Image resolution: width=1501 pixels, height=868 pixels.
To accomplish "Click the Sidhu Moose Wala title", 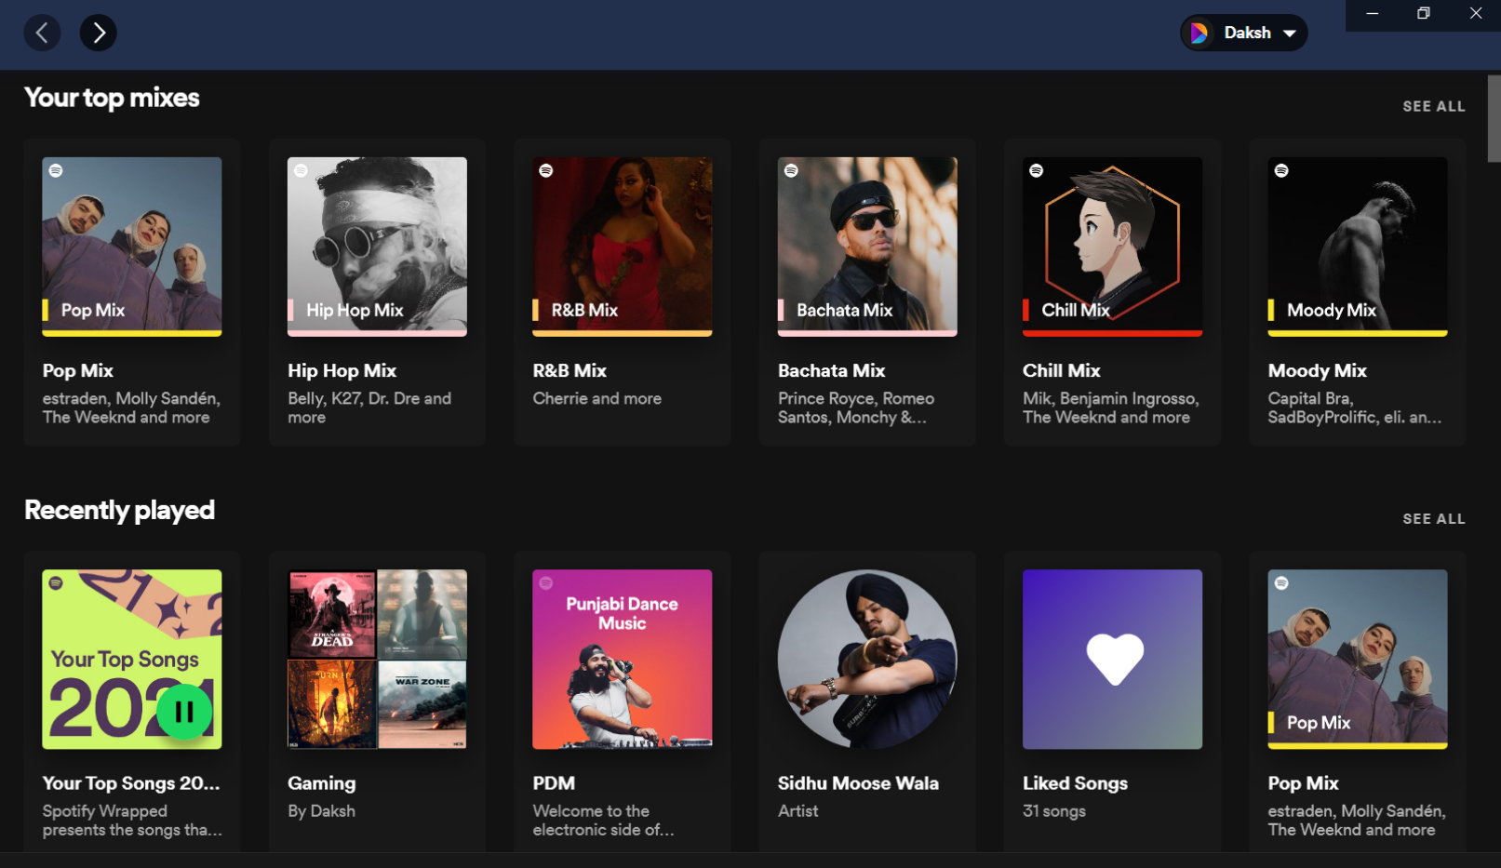I will (x=858, y=783).
